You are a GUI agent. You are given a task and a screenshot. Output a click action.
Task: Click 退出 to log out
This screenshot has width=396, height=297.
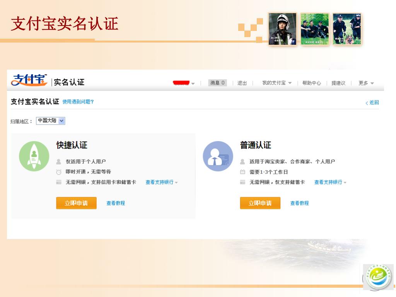pos(242,83)
